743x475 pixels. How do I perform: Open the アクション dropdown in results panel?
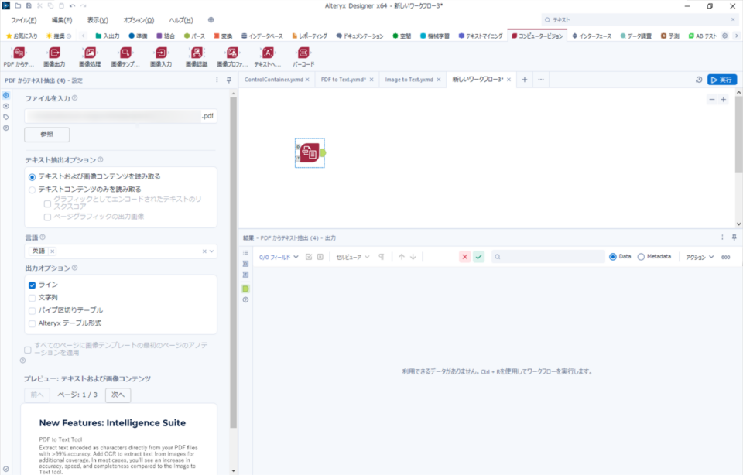(x=699, y=255)
